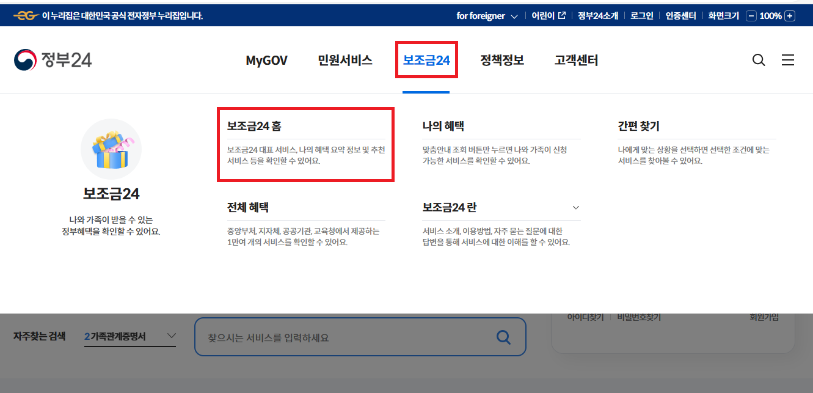Click the 정부24 logo
813x393 pixels.
[x=53, y=60]
